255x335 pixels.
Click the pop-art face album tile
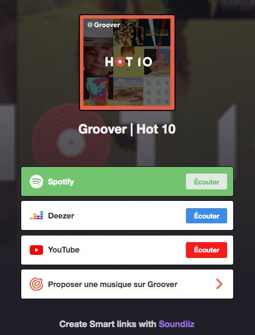(x=98, y=91)
